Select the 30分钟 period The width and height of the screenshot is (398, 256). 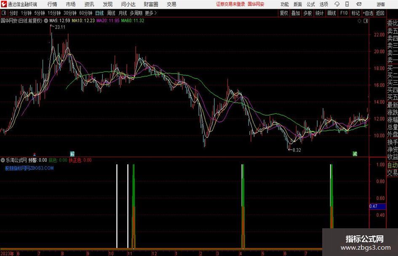(70, 13)
